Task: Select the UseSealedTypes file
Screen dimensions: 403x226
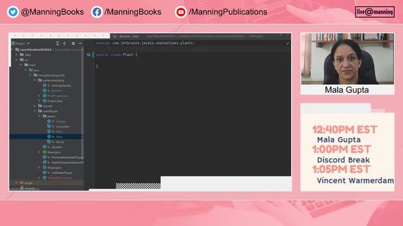Action: pyautogui.click(x=62, y=173)
